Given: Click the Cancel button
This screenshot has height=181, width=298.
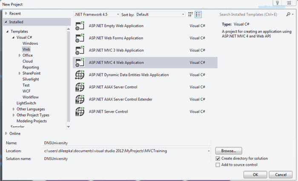Looking at the screenshot, I should click(281, 175).
